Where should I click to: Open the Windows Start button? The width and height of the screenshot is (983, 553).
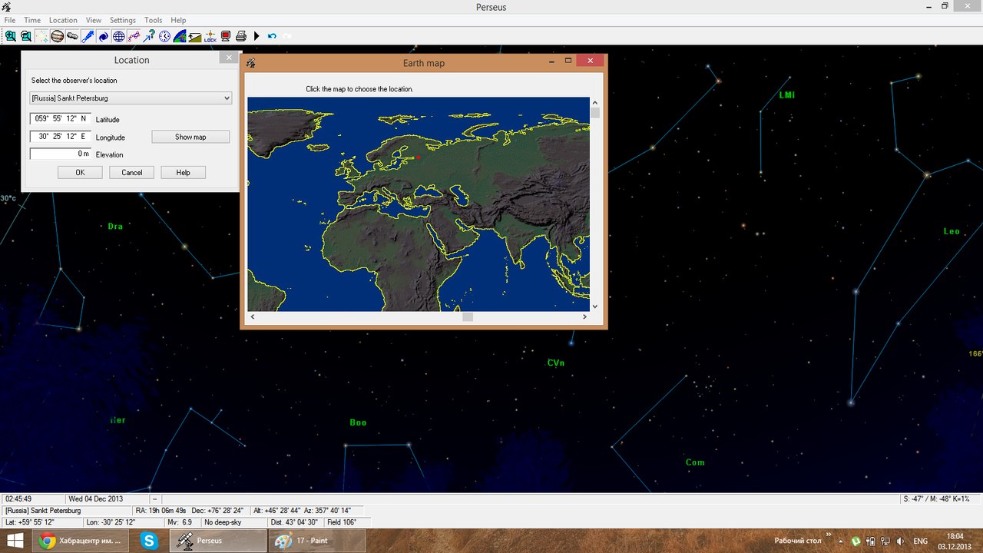(15, 541)
